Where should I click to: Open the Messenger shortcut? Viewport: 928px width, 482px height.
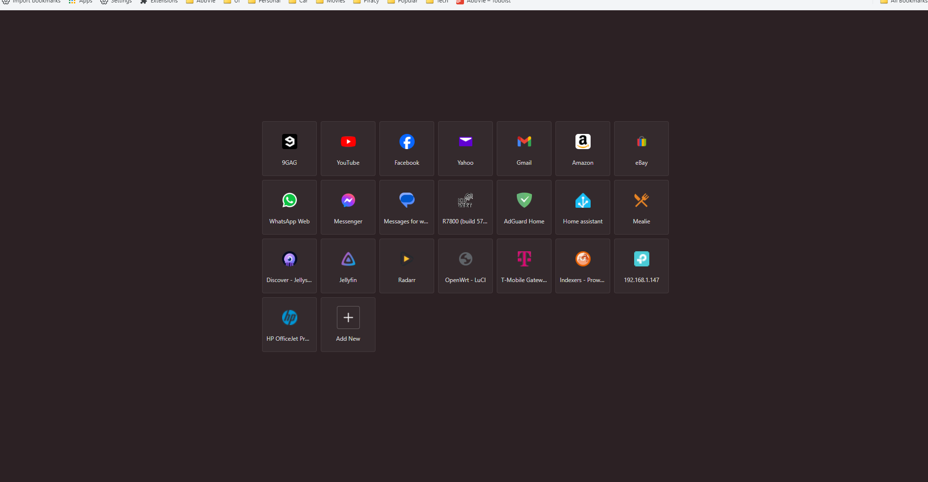click(x=348, y=207)
